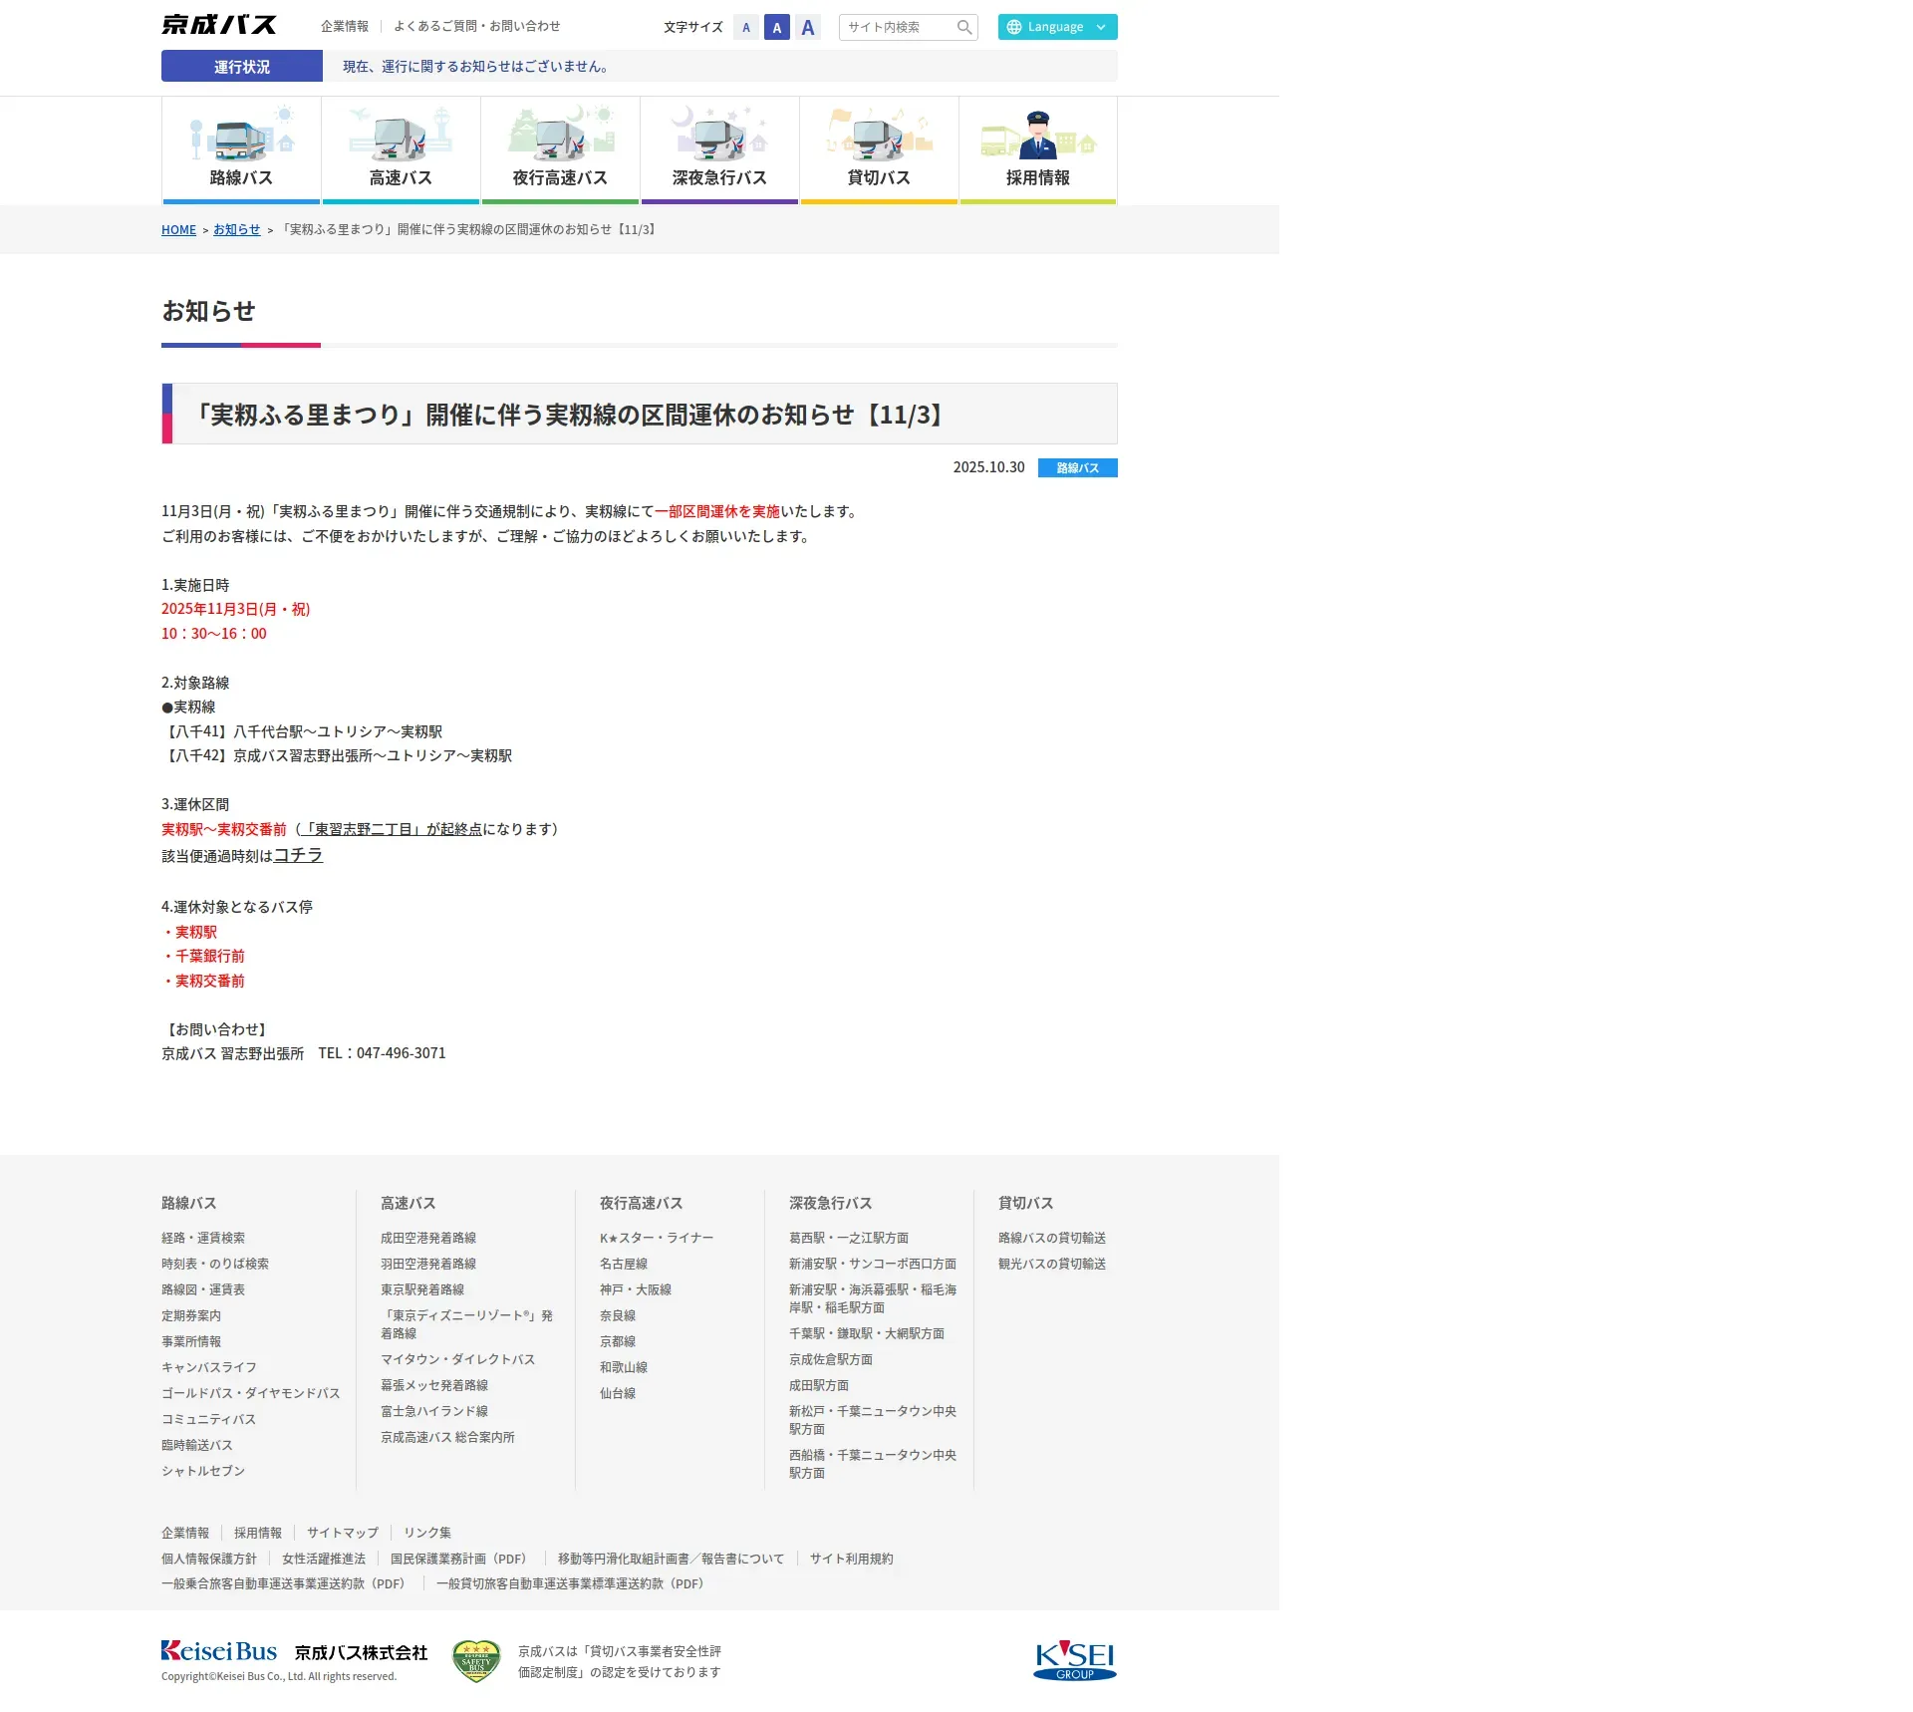Select the 夜行高速バス castle bus icon
Viewport: 1913px width, 1712px height.
(x=560, y=139)
